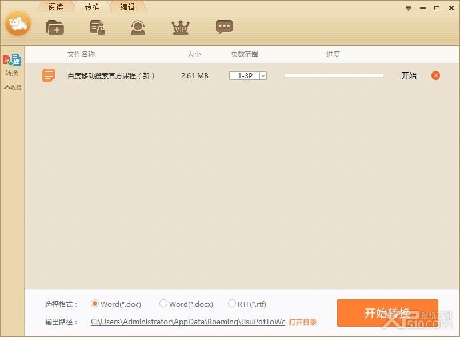Open the VIP crown icon

click(180, 27)
